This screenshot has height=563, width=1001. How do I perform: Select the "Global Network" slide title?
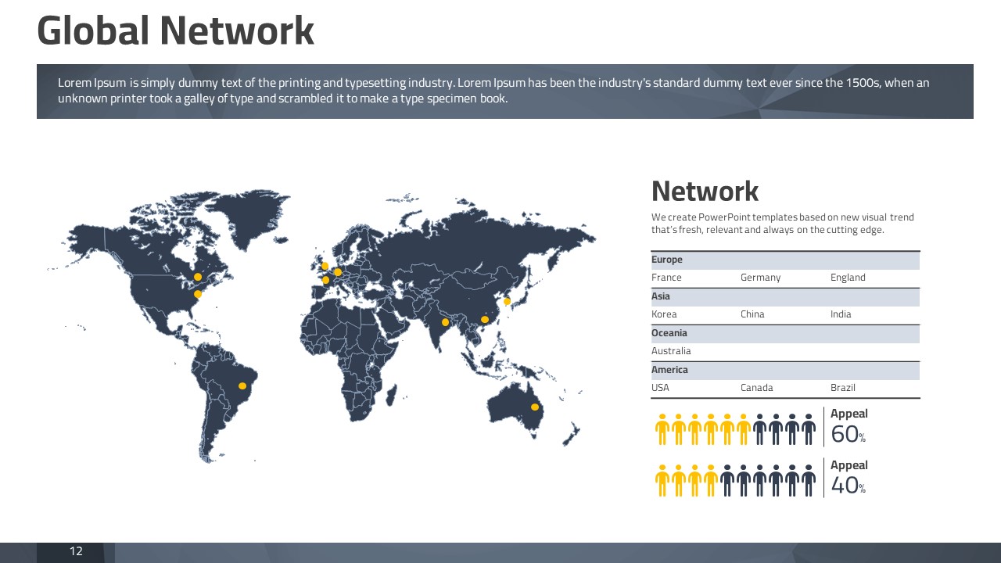pos(175,31)
